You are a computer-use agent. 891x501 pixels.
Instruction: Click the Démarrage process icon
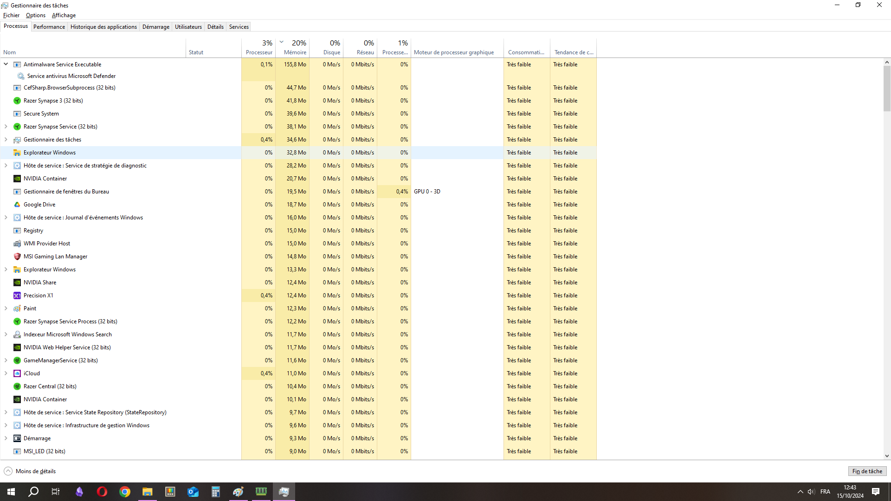17,438
